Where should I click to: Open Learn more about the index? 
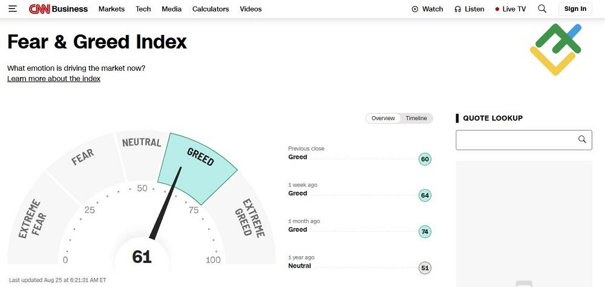pyautogui.click(x=54, y=79)
